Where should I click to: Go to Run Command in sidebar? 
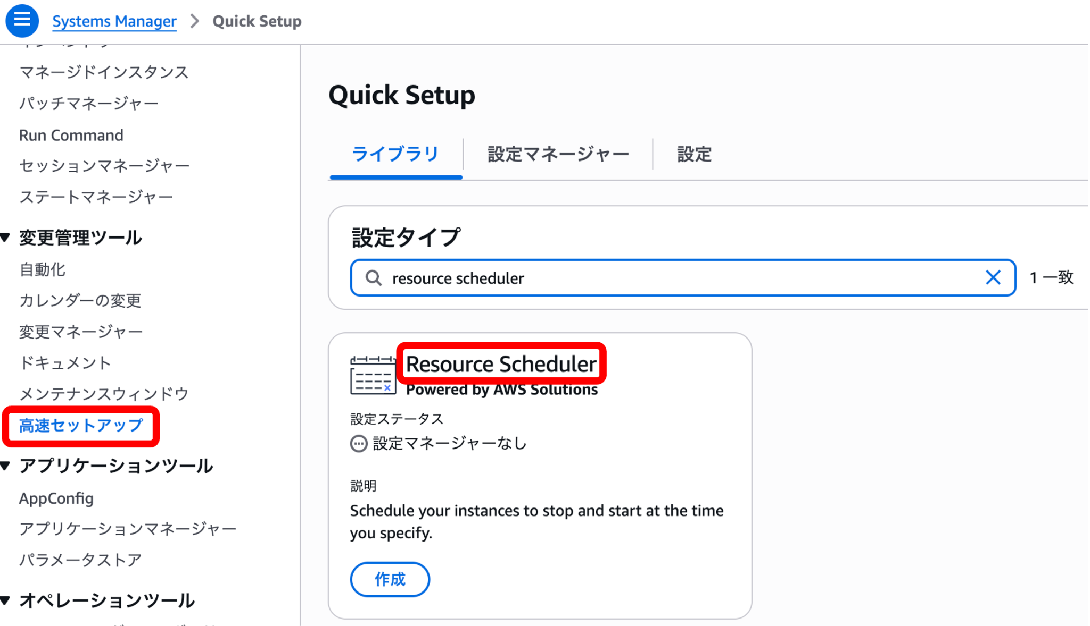[71, 135]
